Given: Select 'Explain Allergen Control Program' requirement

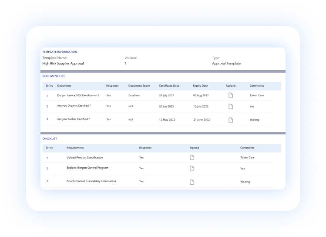Looking at the screenshot, I should [87, 168].
